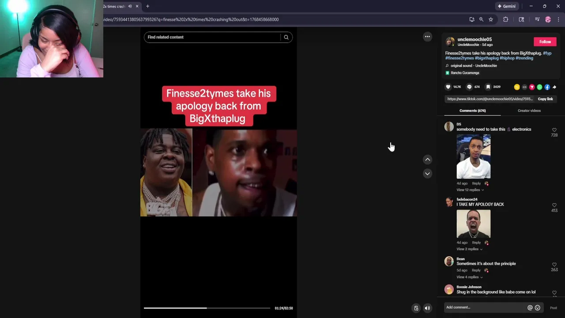Open the Chrome profile avatar
565x318 pixels.
click(x=548, y=19)
